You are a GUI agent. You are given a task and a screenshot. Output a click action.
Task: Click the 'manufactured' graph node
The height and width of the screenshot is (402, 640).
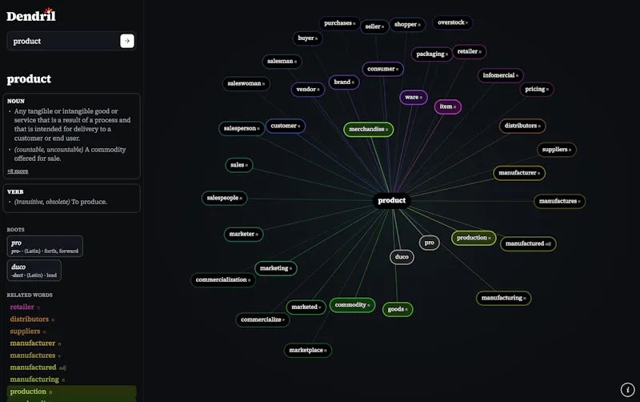coord(528,244)
